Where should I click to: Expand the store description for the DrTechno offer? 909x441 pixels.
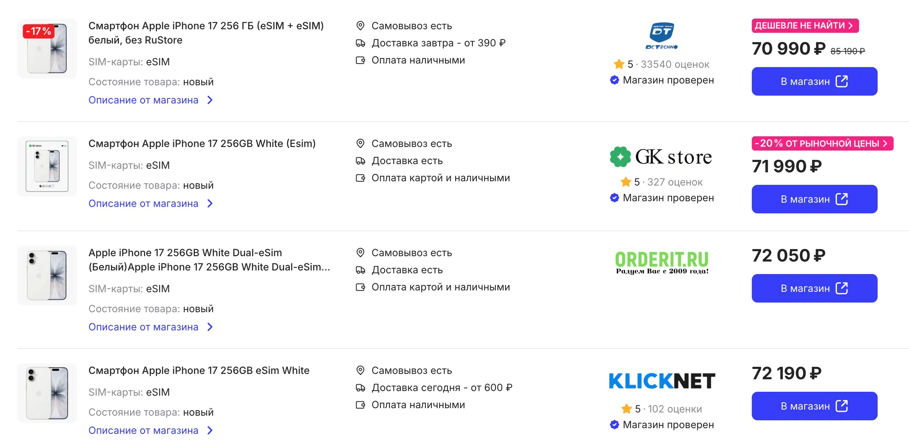(150, 100)
